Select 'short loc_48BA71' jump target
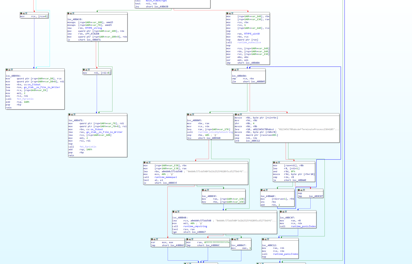Screen dimensions: 412x264 89,40
